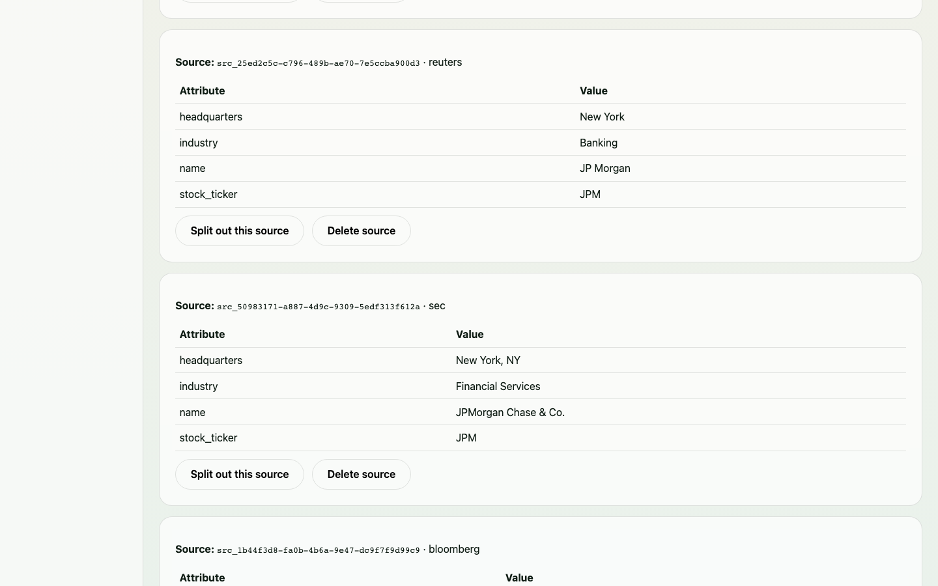Click the Attribute column header in sec table
The image size is (938, 586).
click(x=202, y=334)
